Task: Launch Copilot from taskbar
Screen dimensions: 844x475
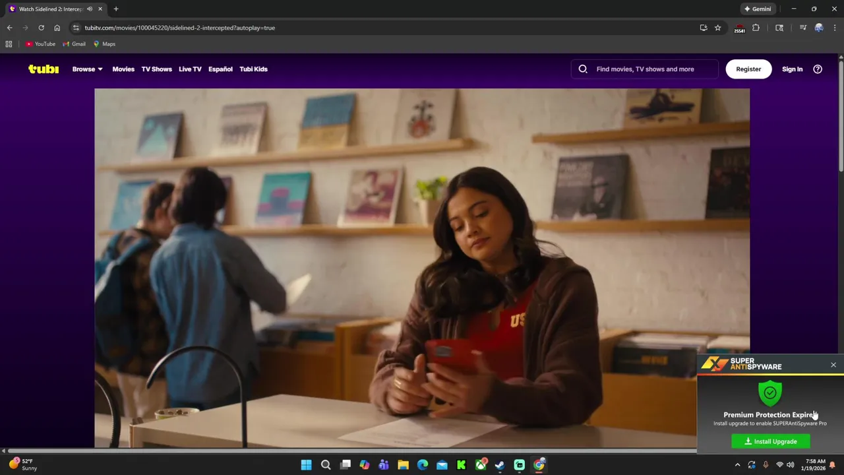Action: pos(365,465)
